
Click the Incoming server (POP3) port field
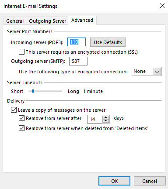[x=77, y=42]
